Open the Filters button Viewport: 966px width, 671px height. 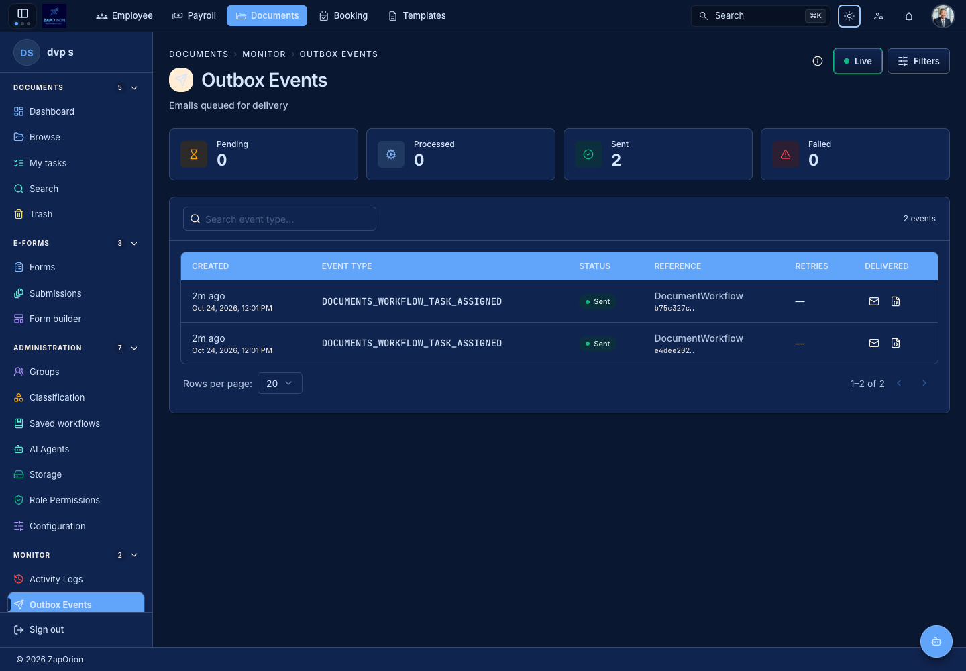click(x=918, y=61)
